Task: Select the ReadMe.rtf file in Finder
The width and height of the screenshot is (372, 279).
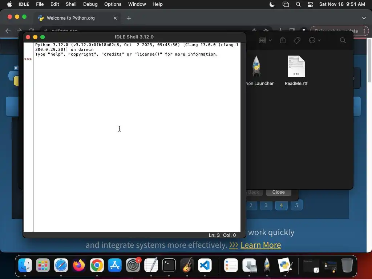Action: pyautogui.click(x=296, y=70)
